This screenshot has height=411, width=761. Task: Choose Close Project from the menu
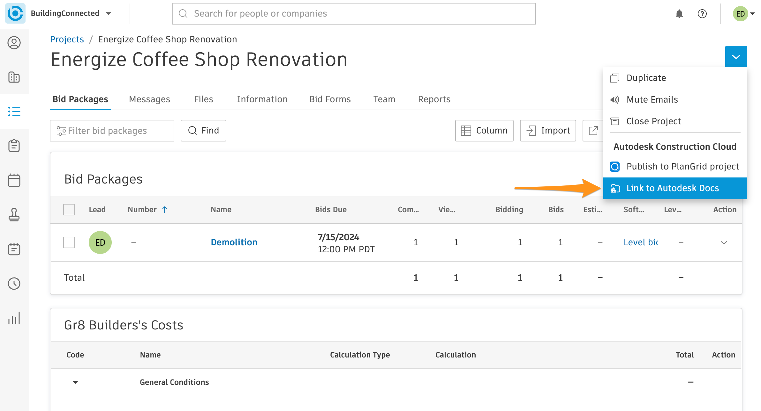(675, 121)
